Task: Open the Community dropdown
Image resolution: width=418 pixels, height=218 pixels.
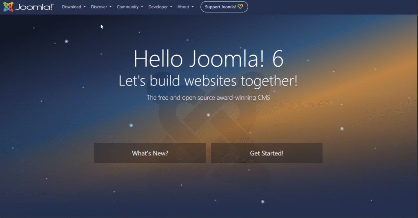Action: (130, 7)
